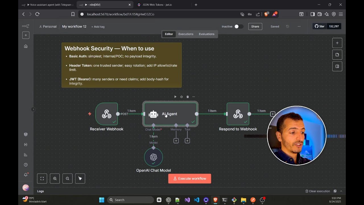Open the RG user avatar menu
Screen dimensions: 364x205
[26, 188]
